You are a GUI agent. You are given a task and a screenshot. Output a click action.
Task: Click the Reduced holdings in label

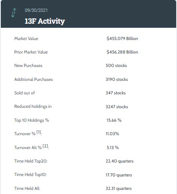click(x=33, y=107)
